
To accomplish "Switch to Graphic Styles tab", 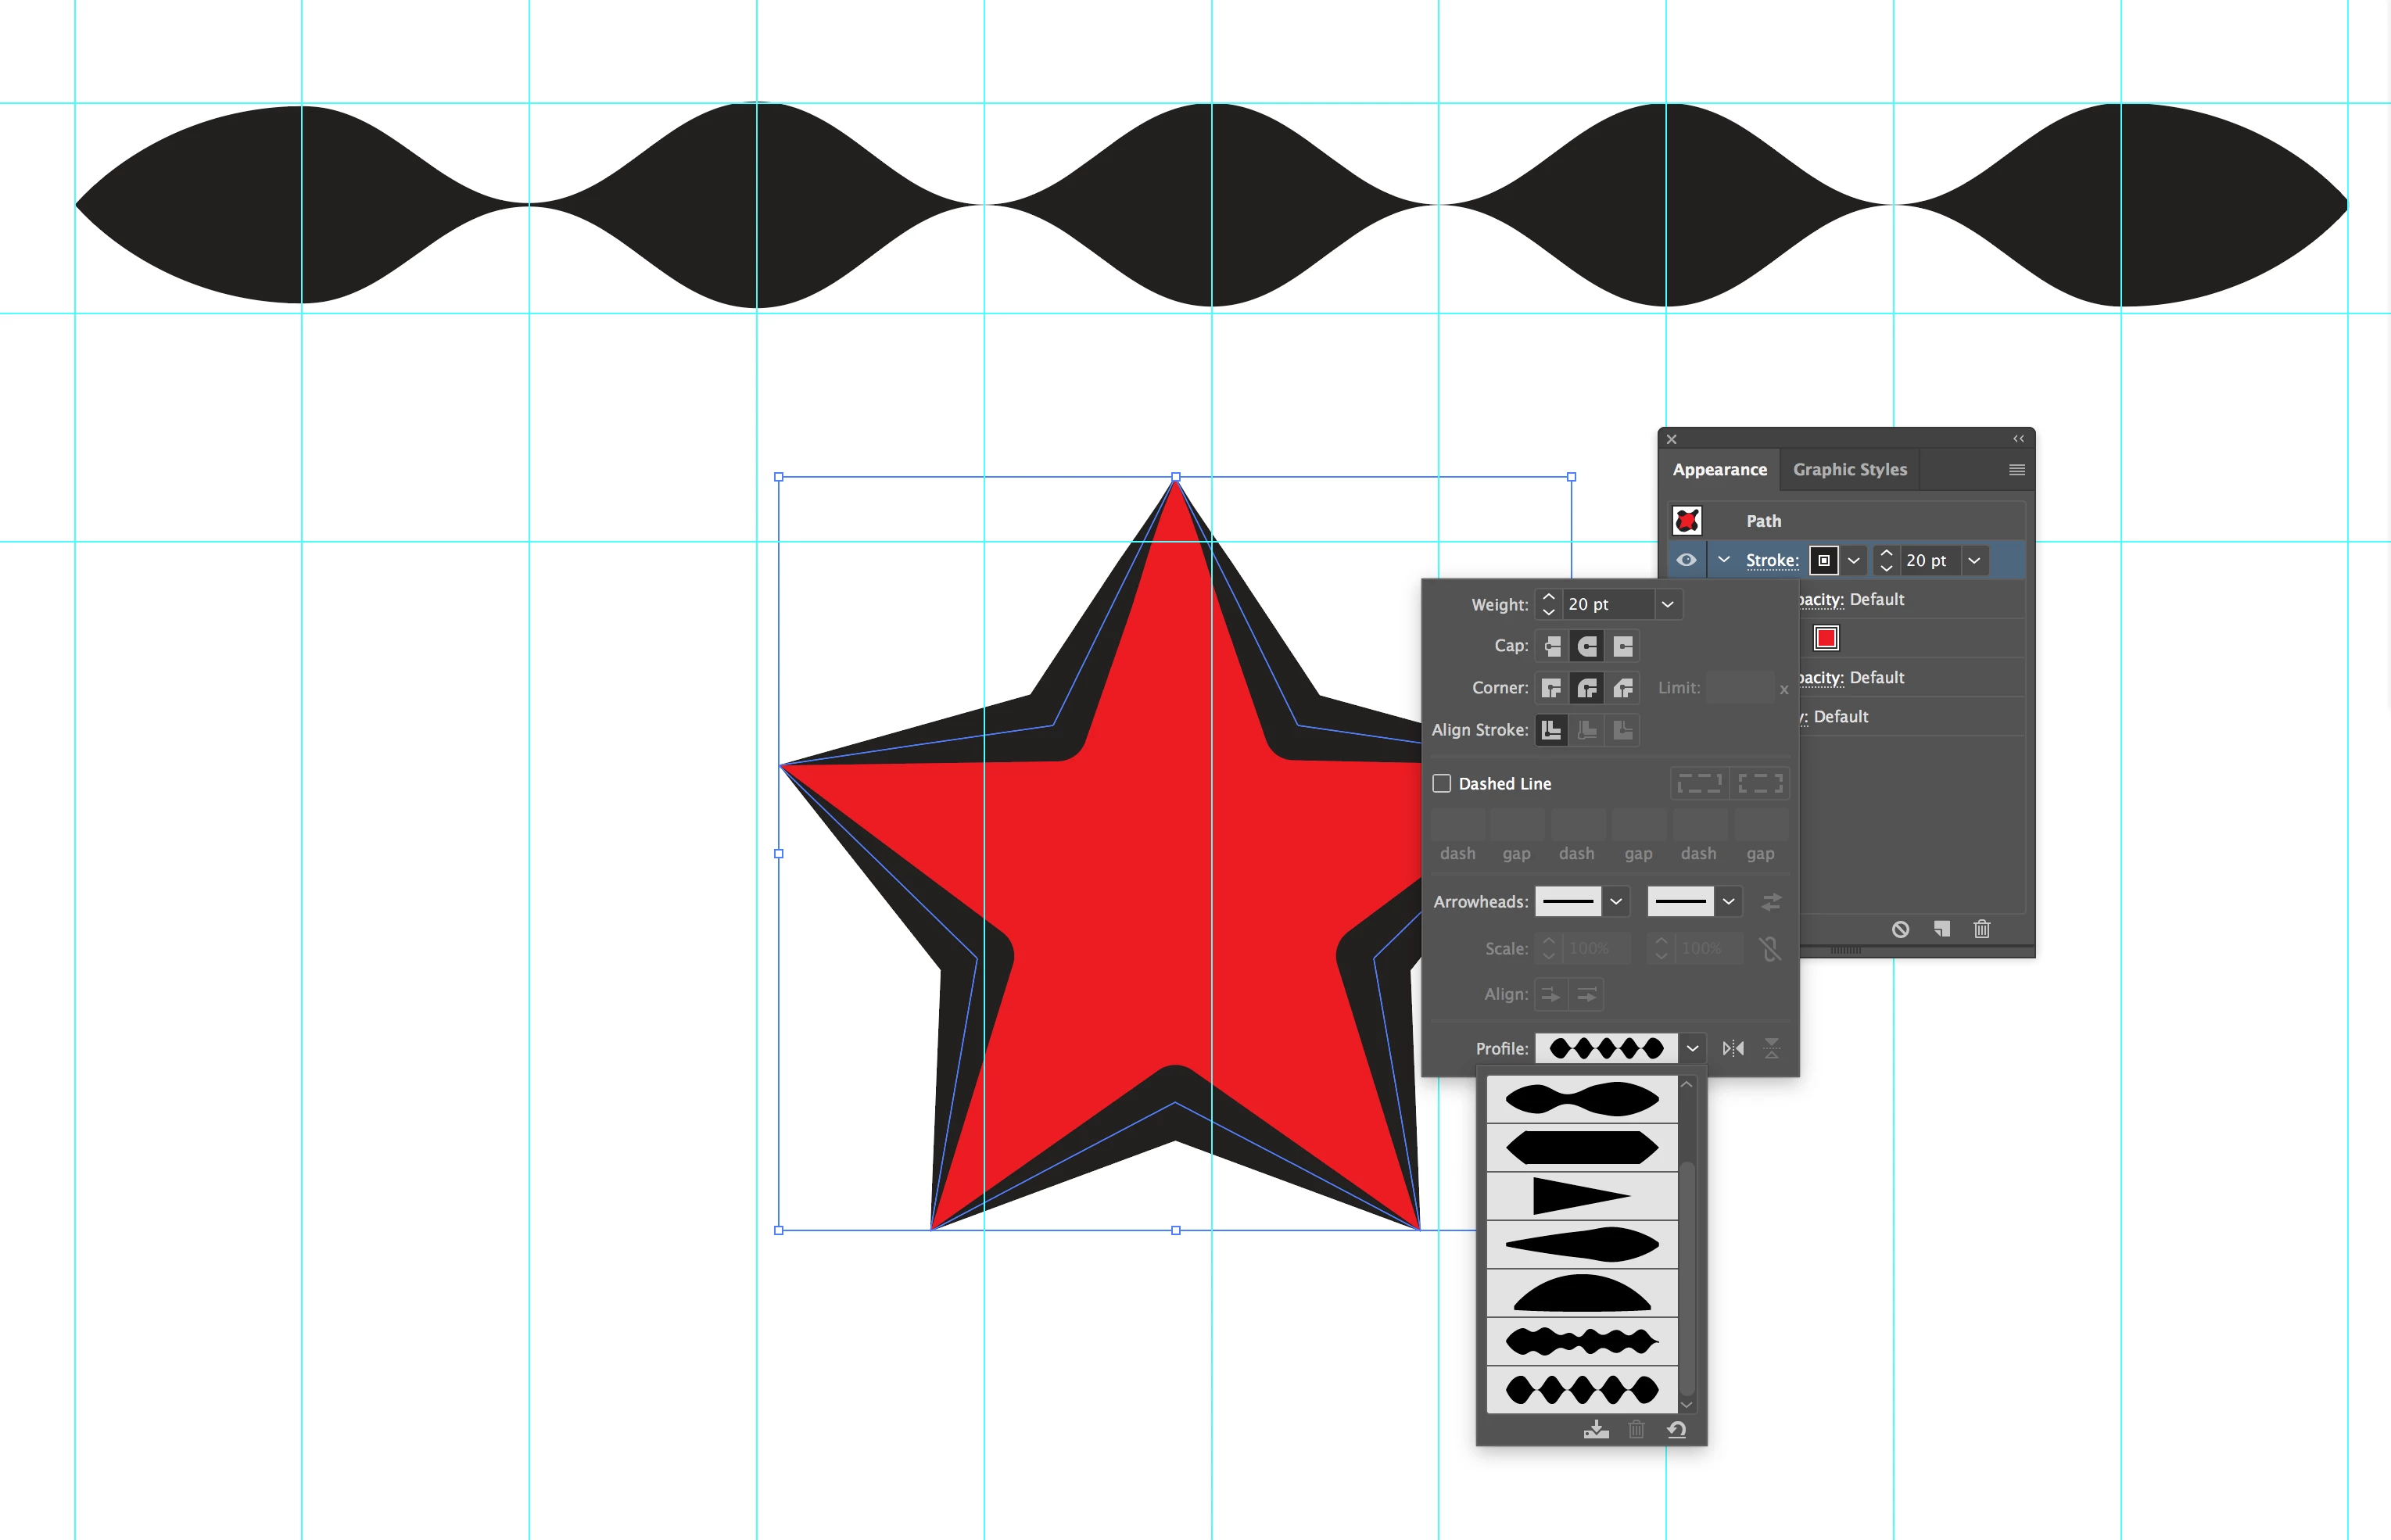I will 1849,469.
